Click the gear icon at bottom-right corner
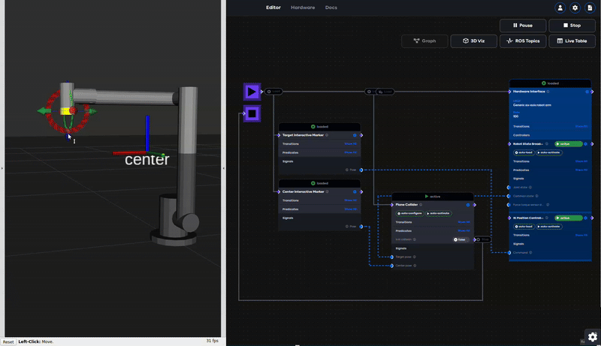This screenshot has width=601, height=346. [593, 337]
